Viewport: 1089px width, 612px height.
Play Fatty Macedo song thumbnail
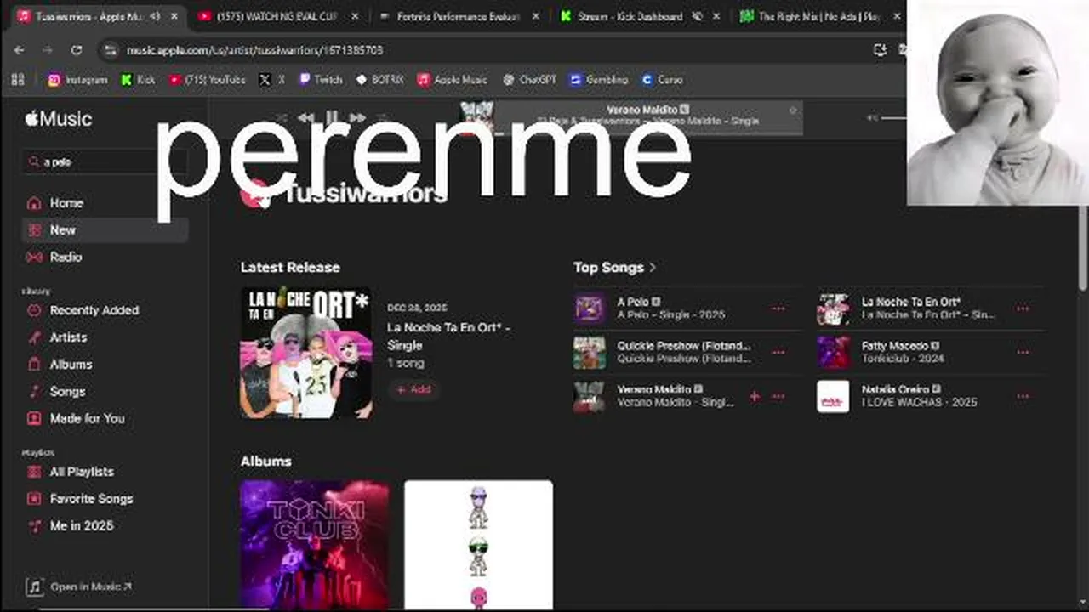coord(833,352)
